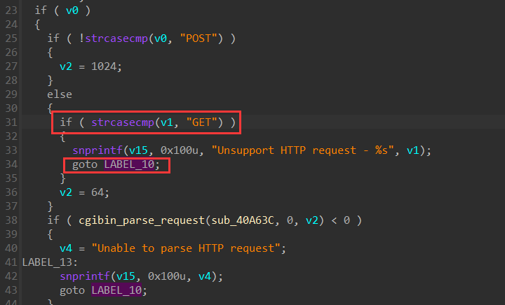Click snprintf function name on line 33

[97, 150]
